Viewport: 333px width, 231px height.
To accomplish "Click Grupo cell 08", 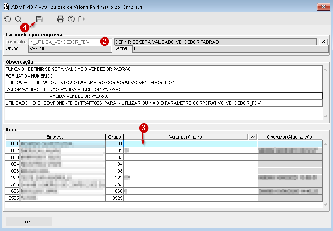I will pos(114,171).
